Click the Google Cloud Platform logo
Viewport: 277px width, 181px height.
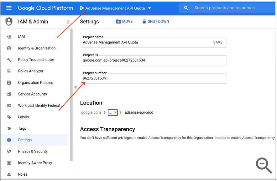(45, 8)
